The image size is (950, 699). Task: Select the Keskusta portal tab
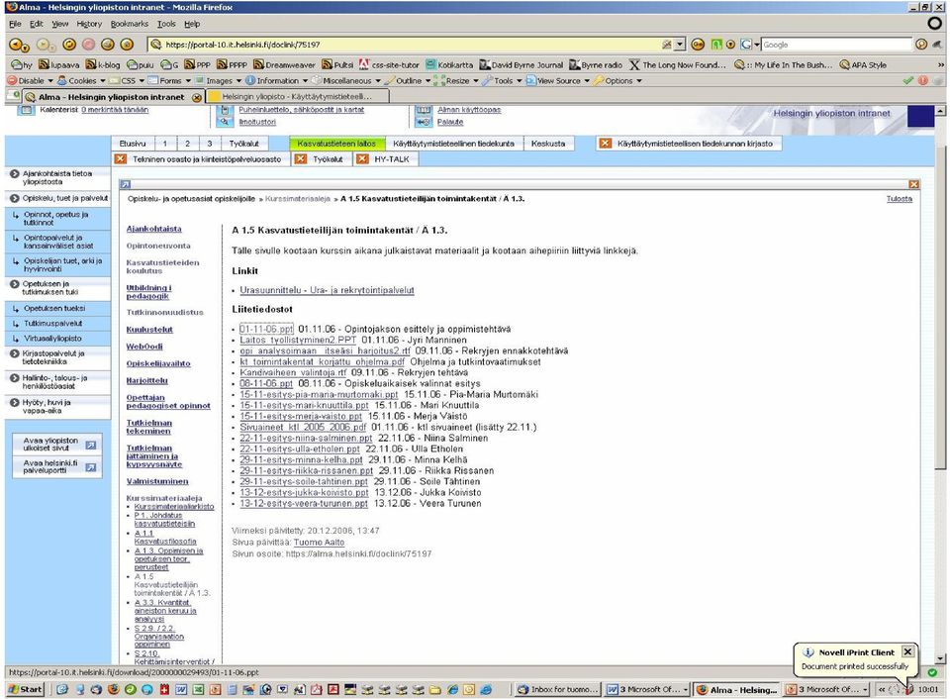(x=547, y=144)
